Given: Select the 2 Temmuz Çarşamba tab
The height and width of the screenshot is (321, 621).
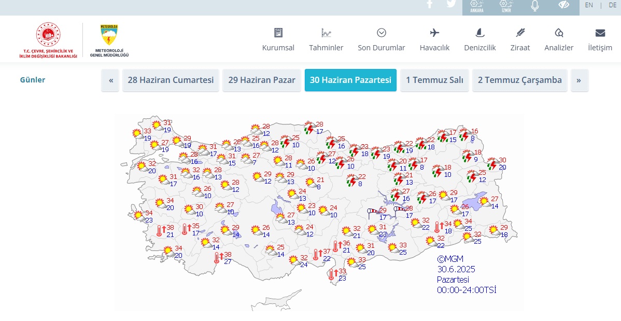Looking at the screenshot, I should [x=519, y=80].
